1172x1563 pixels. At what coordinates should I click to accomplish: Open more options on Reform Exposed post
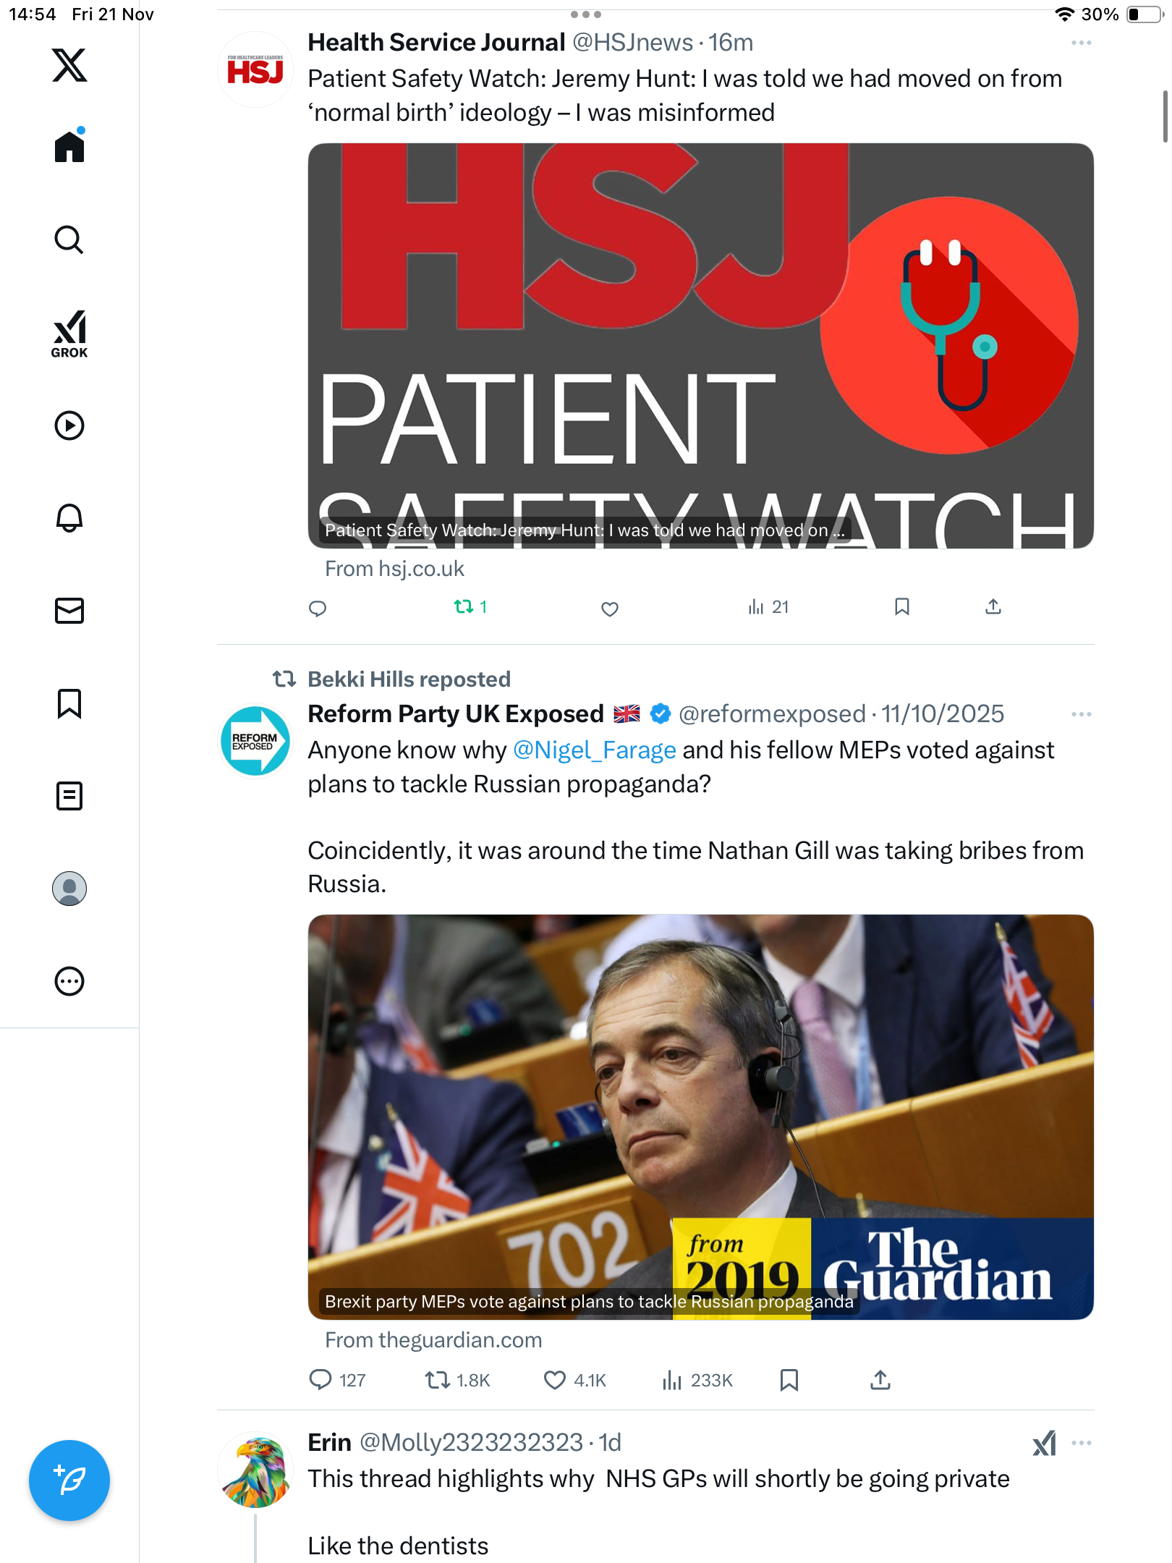(1081, 714)
